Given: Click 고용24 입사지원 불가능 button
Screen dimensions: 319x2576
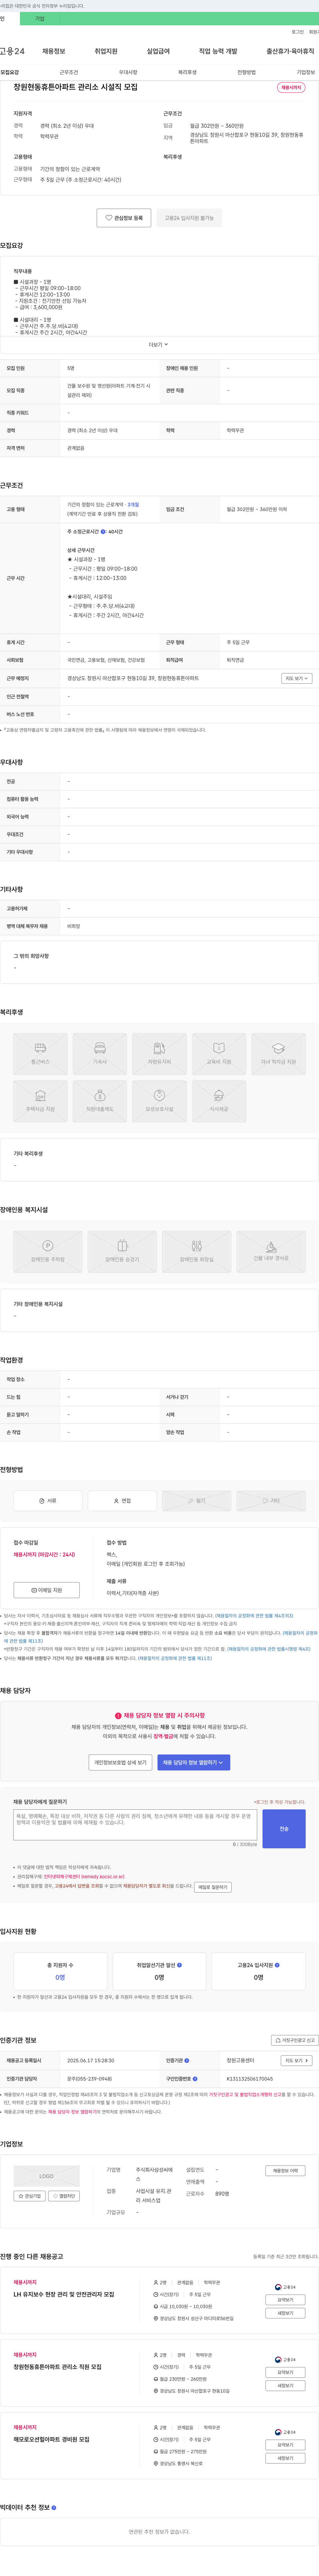Looking at the screenshot, I should [x=189, y=218].
